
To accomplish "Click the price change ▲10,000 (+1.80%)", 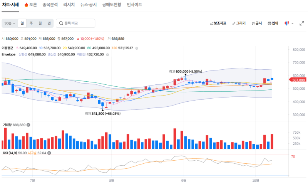I will tap(90, 39).
